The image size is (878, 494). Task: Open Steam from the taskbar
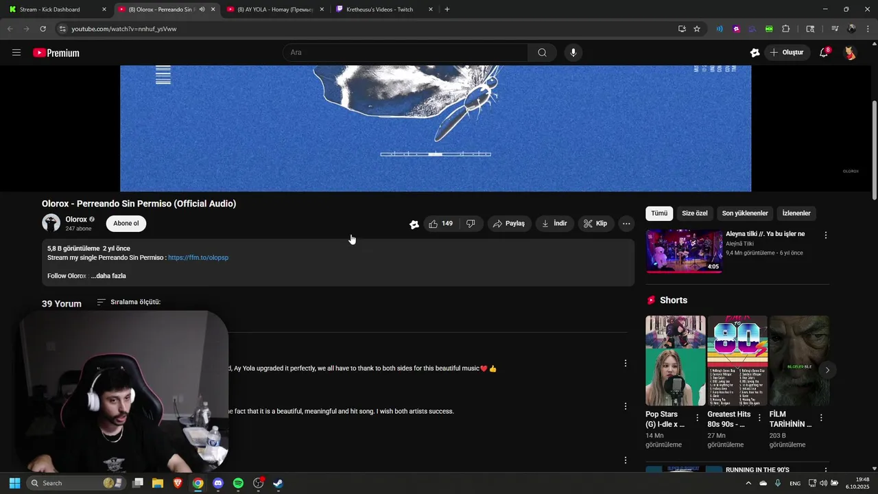pyautogui.click(x=278, y=483)
